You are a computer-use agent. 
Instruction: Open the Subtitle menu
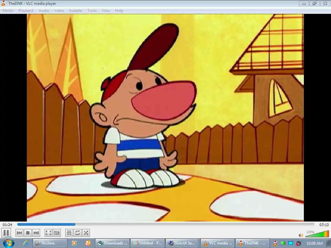click(x=76, y=11)
